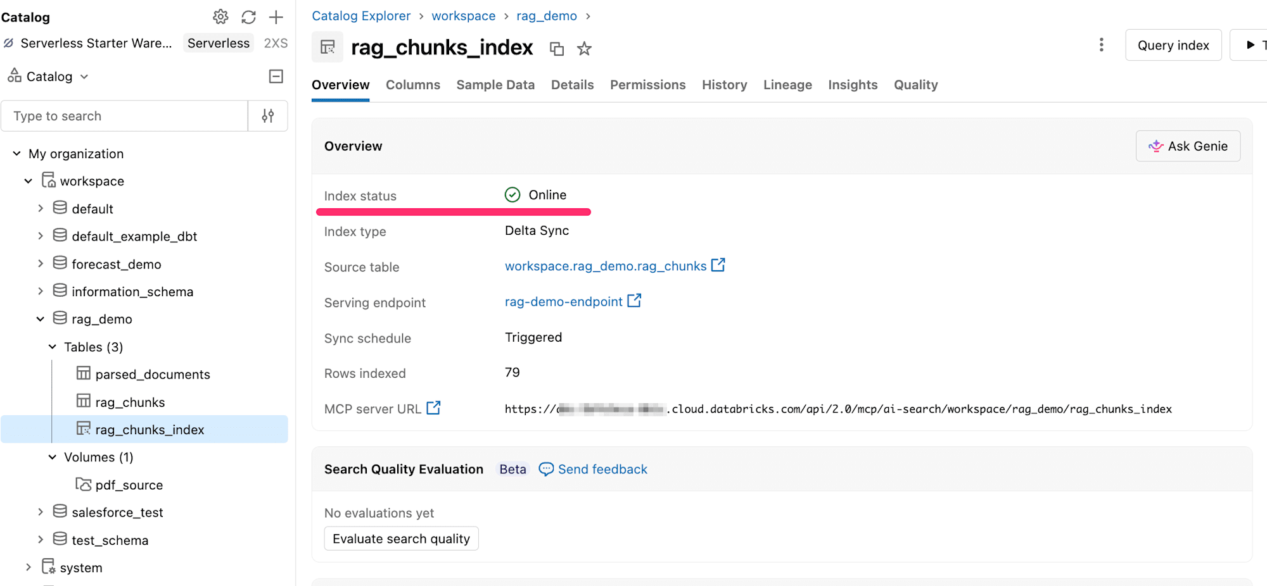Copy rag_chunks_index full name icon

tap(557, 49)
